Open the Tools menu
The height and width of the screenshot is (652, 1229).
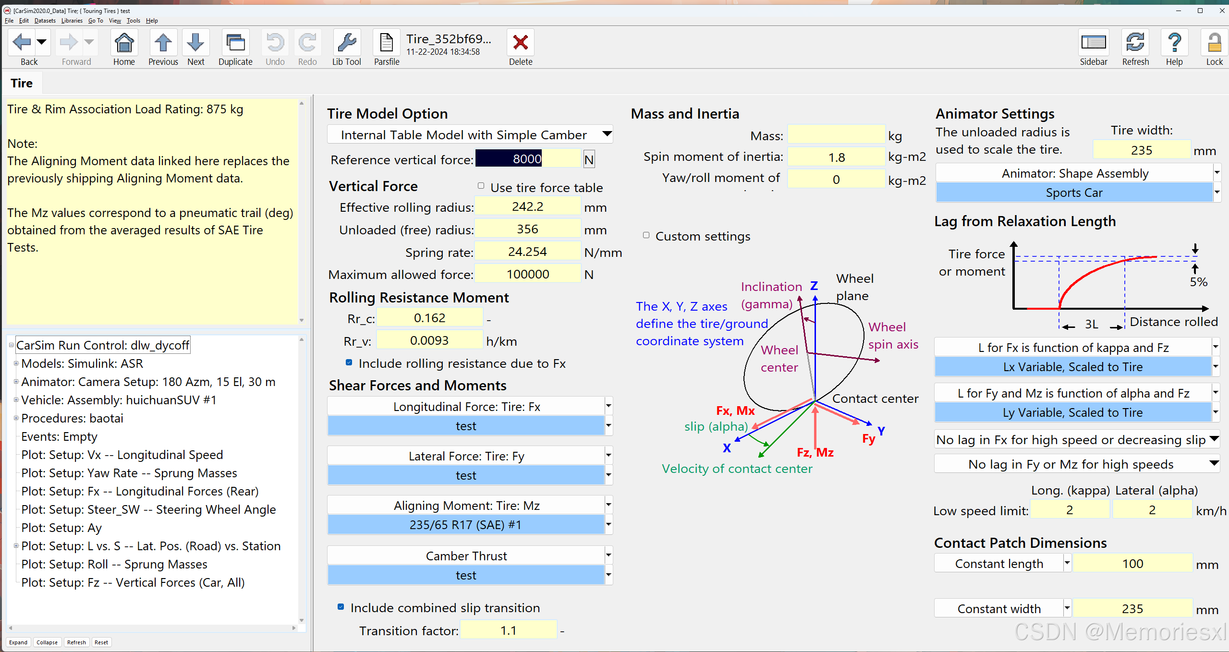pyautogui.click(x=133, y=21)
